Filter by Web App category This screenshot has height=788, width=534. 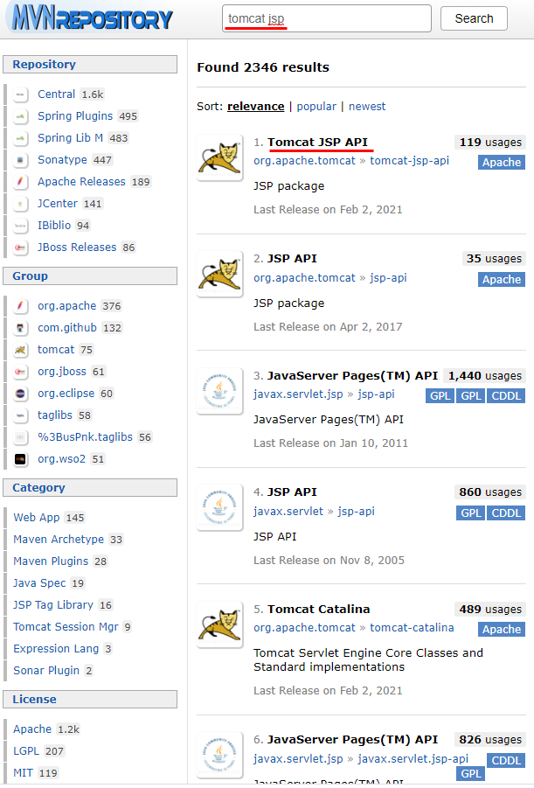point(36,518)
